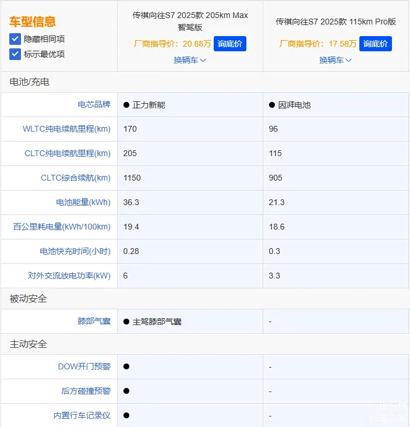Click the CLTC综合续航 parameter label
Viewport: 410px width, 427px height.
coord(75,178)
